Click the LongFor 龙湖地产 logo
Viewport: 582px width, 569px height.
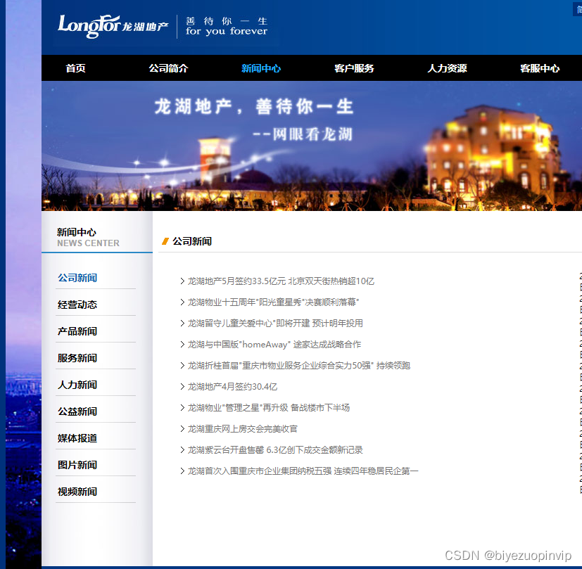coord(113,27)
